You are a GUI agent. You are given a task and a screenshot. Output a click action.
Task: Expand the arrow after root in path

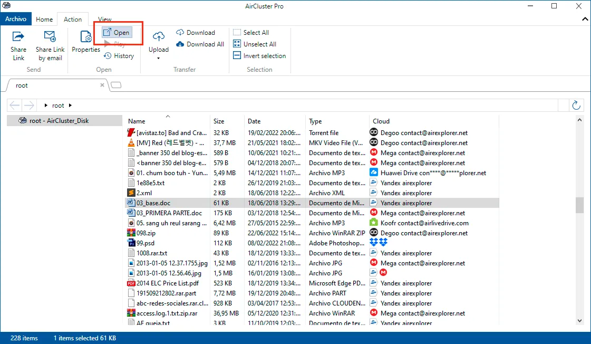(x=70, y=105)
